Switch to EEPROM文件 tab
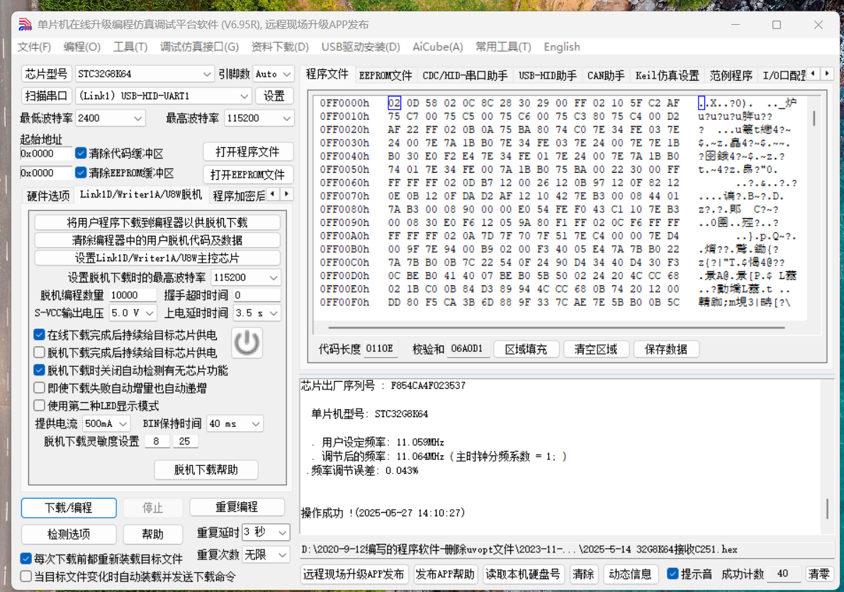Screen dimensions: 844x592 point(386,75)
